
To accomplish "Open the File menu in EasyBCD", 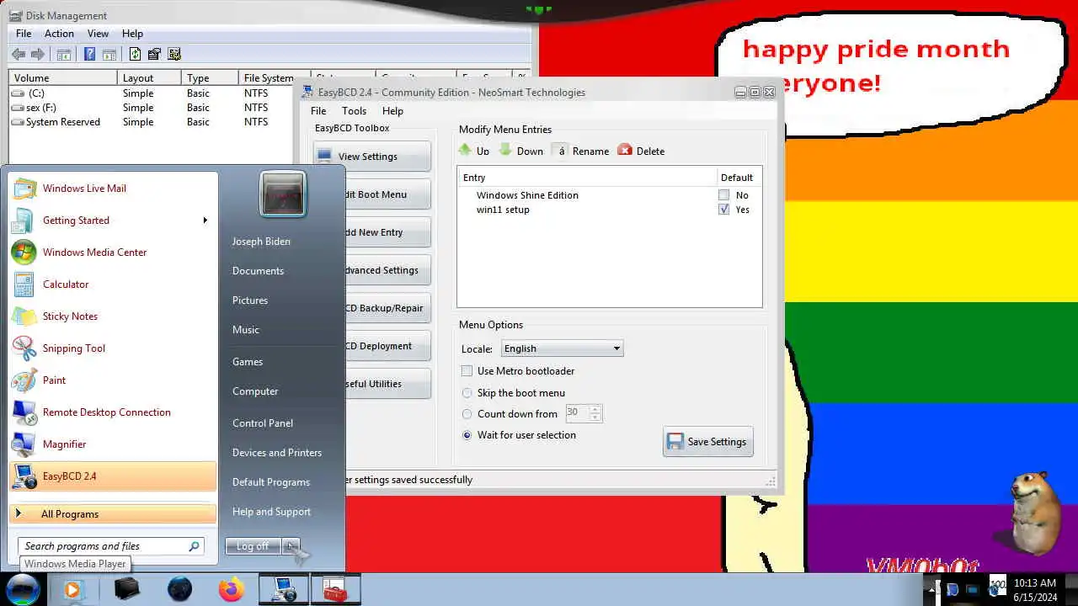I will click(x=318, y=111).
